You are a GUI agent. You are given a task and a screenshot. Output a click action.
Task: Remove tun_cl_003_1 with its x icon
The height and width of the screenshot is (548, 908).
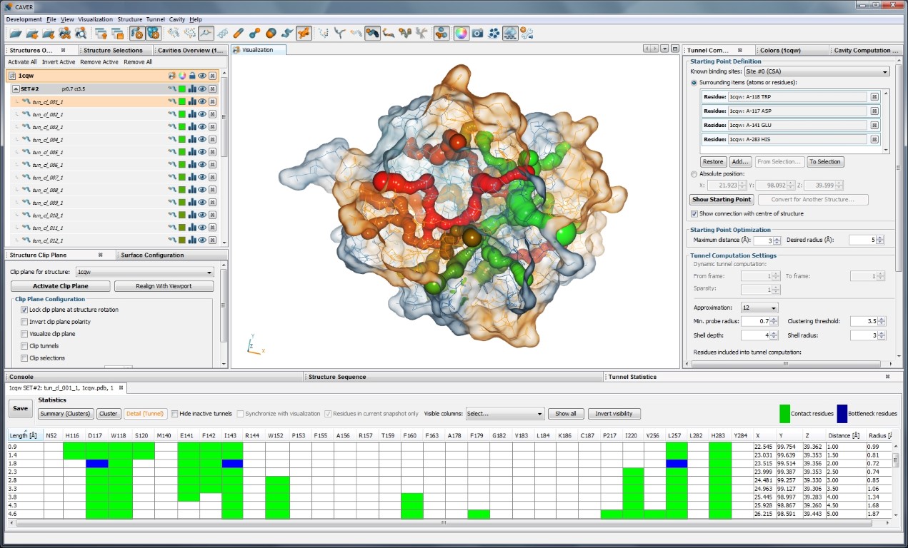[212, 127]
